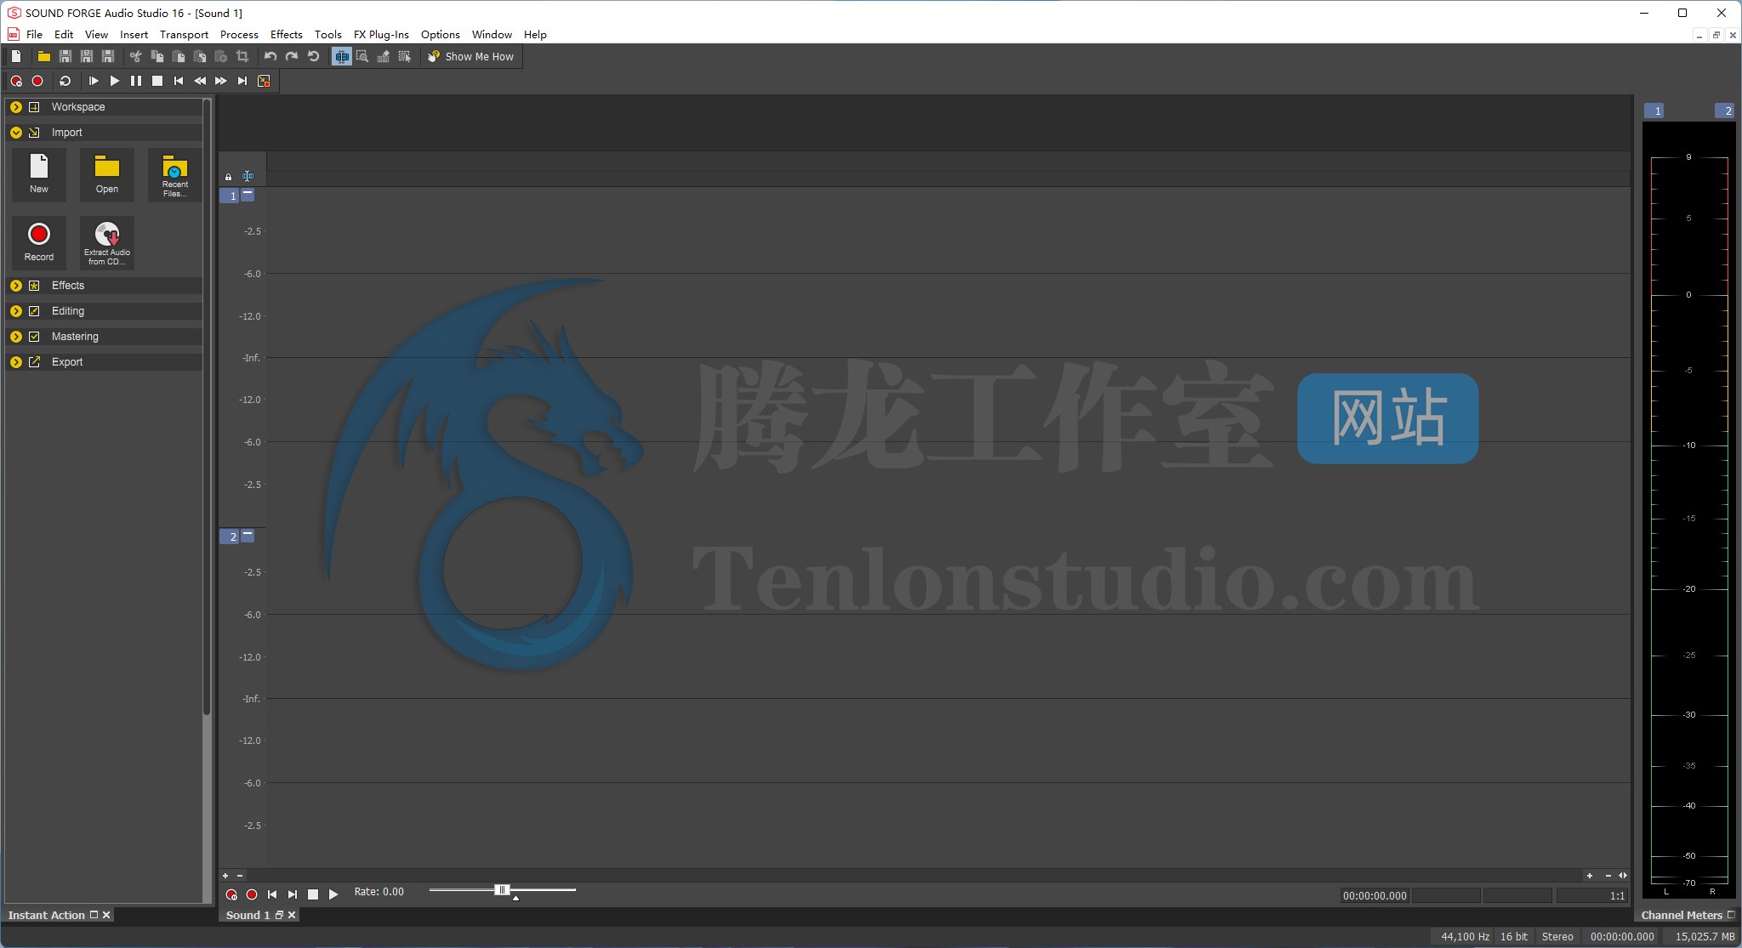
Task: Select channel 2 label button in waveform
Action: (230, 536)
